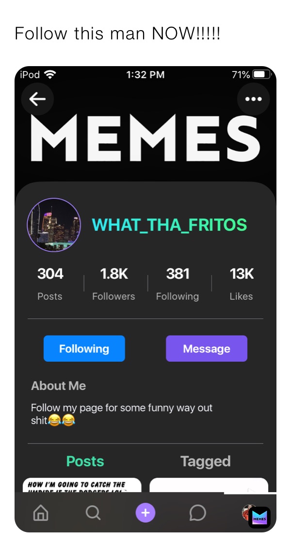The width and height of the screenshot is (291, 547).
Task: Open the Search magnifier icon
Action: tap(93, 513)
